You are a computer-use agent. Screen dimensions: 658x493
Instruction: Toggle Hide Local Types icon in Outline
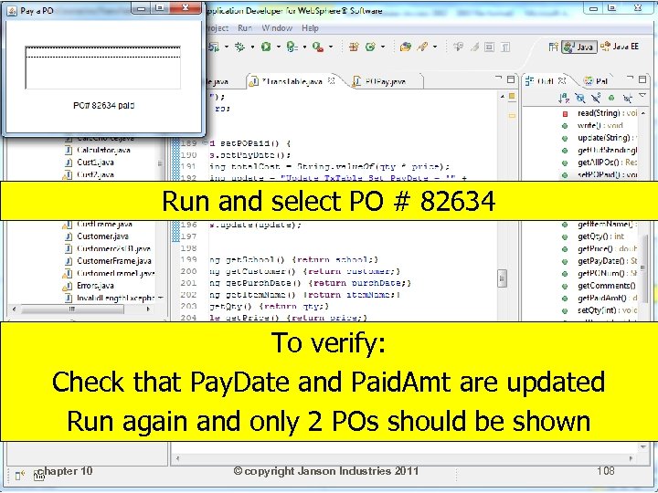point(627,99)
